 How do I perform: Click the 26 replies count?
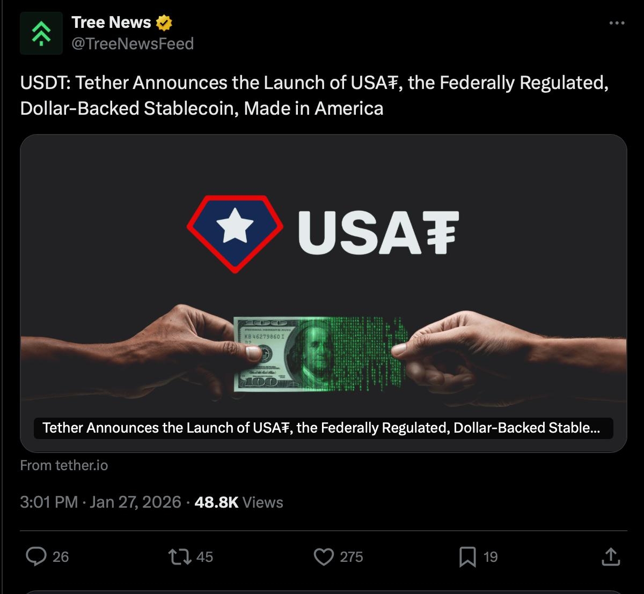click(x=61, y=557)
